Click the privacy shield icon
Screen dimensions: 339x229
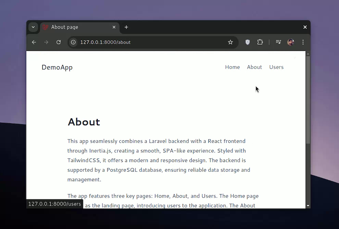[247, 42]
